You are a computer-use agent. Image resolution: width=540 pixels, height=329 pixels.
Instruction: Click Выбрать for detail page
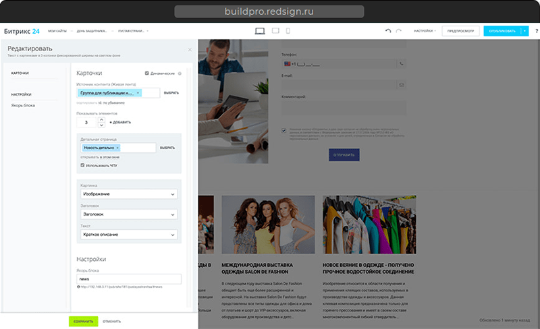coord(167,148)
